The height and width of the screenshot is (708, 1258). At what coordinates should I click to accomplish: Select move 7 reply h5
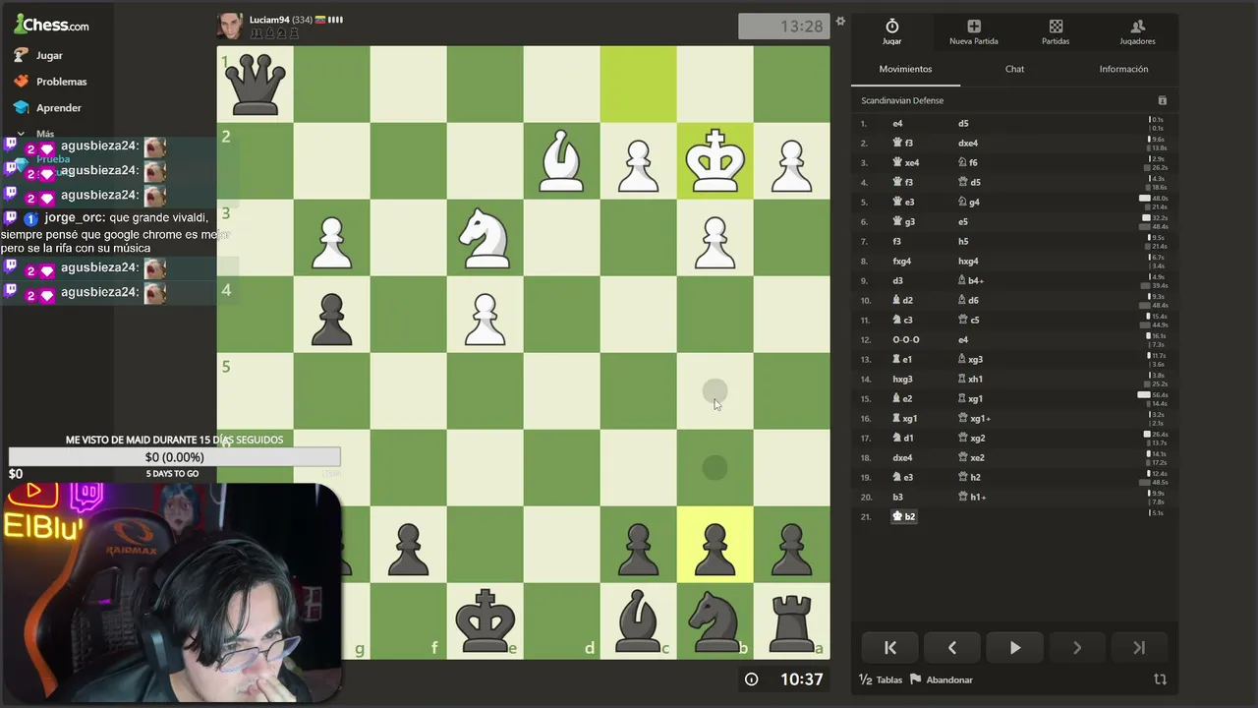(x=963, y=241)
